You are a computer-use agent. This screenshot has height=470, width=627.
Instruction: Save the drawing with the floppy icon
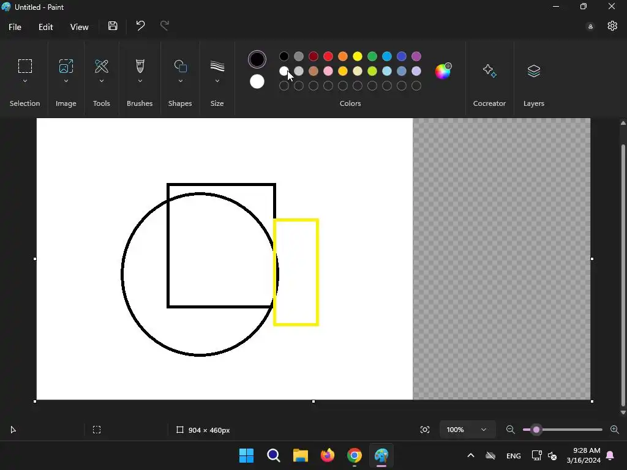pyautogui.click(x=113, y=26)
